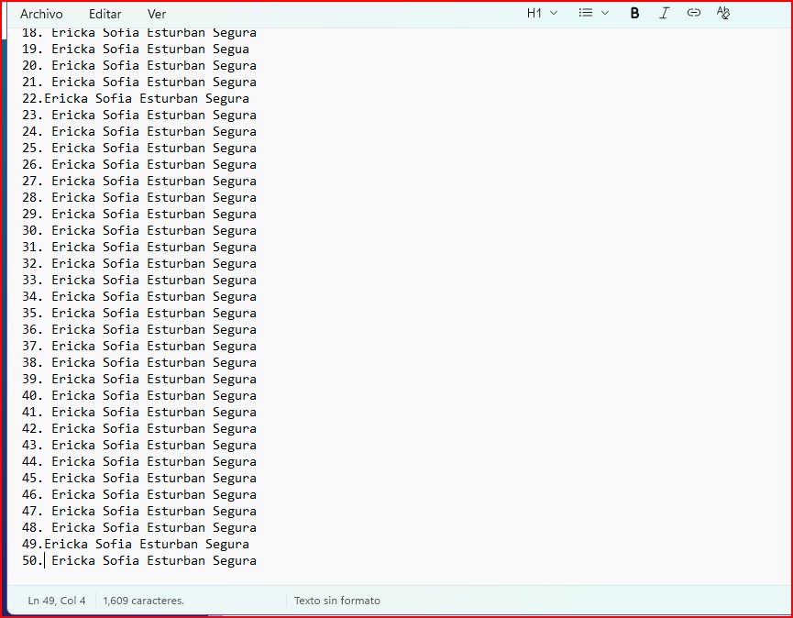Toggle bold formatting in the toolbar
793x618 pixels.
pos(634,13)
